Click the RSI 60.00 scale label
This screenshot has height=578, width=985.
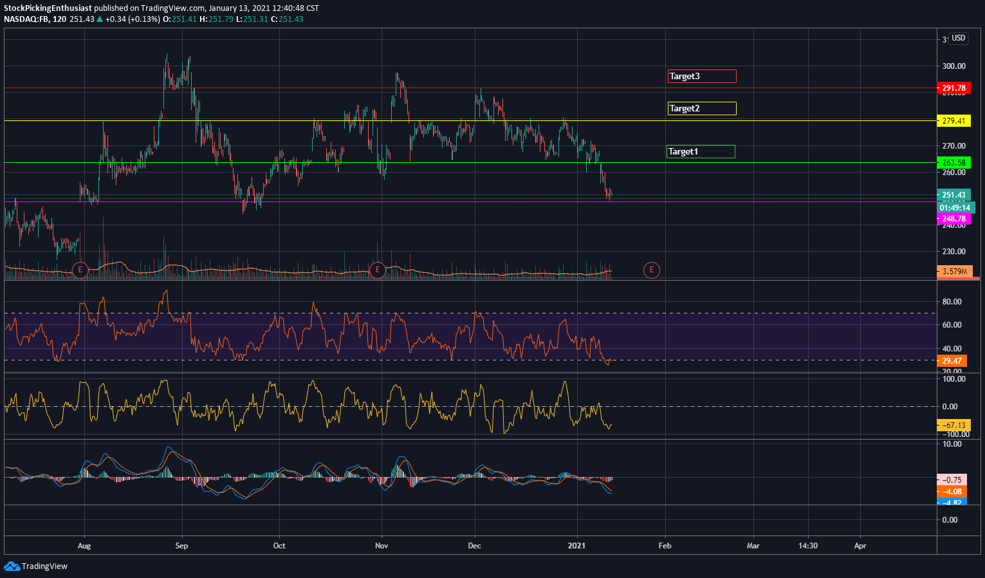(952, 325)
